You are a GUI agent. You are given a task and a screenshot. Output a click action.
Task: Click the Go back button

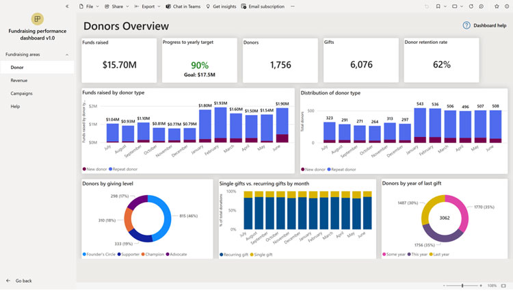[x=19, y=281]
